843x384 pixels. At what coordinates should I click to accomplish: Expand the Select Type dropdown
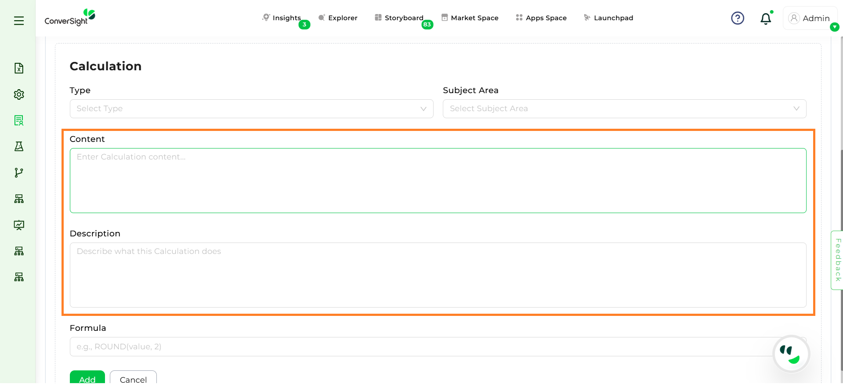click(x=251, y=109)
